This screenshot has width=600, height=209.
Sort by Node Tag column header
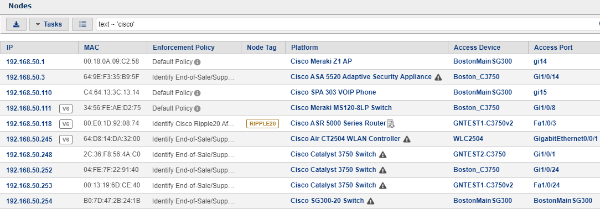pyautogui.click(x=261, y=48)
